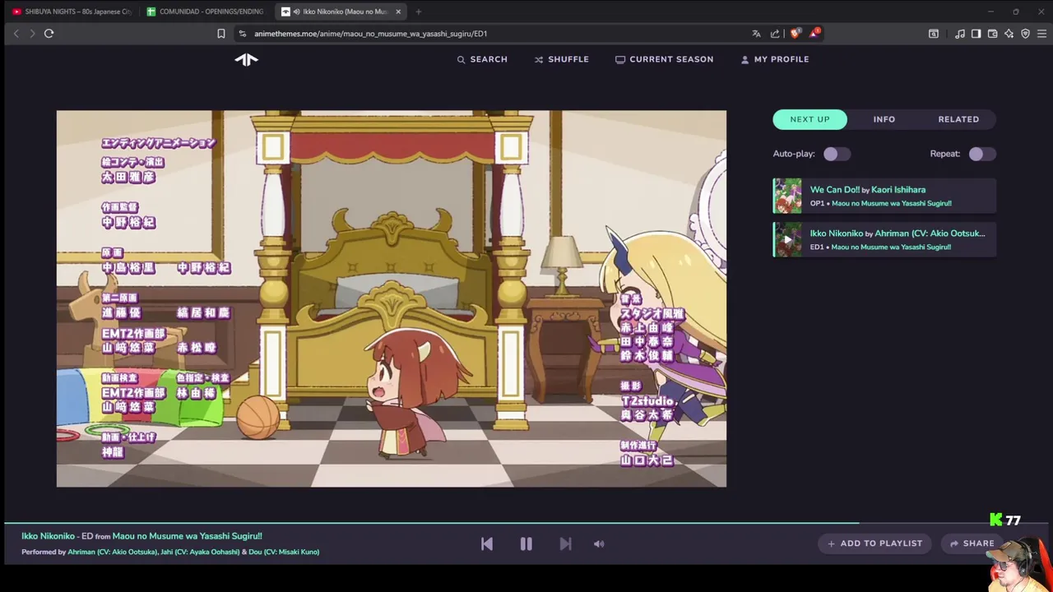Skip to the previous track

[x=487, y=543]
